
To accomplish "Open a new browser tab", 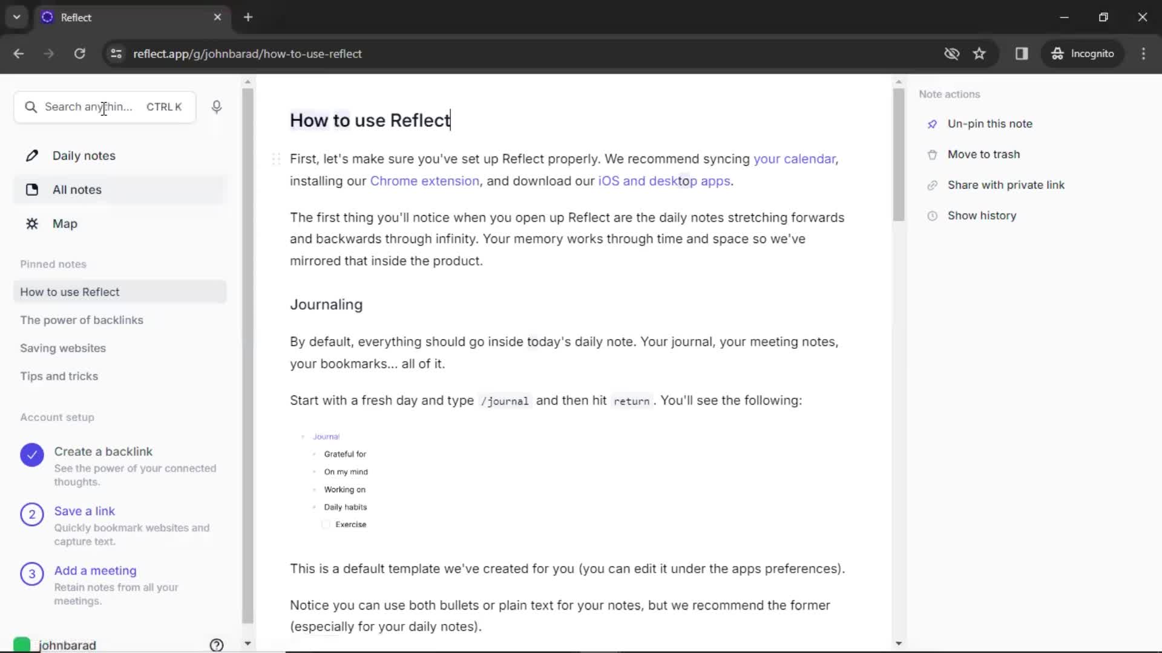I will (248, 18).
